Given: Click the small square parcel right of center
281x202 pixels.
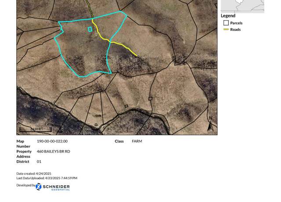Looking at the screenshot, I should (150, 98).
